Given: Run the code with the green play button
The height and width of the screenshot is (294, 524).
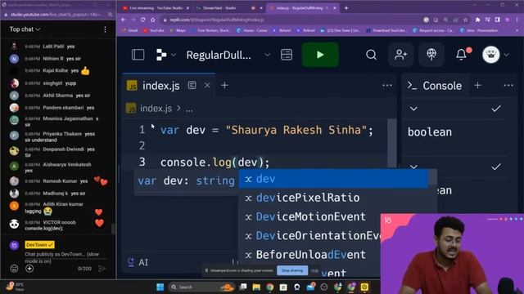Looking at the screenshot, I should [x=320, y=55].
